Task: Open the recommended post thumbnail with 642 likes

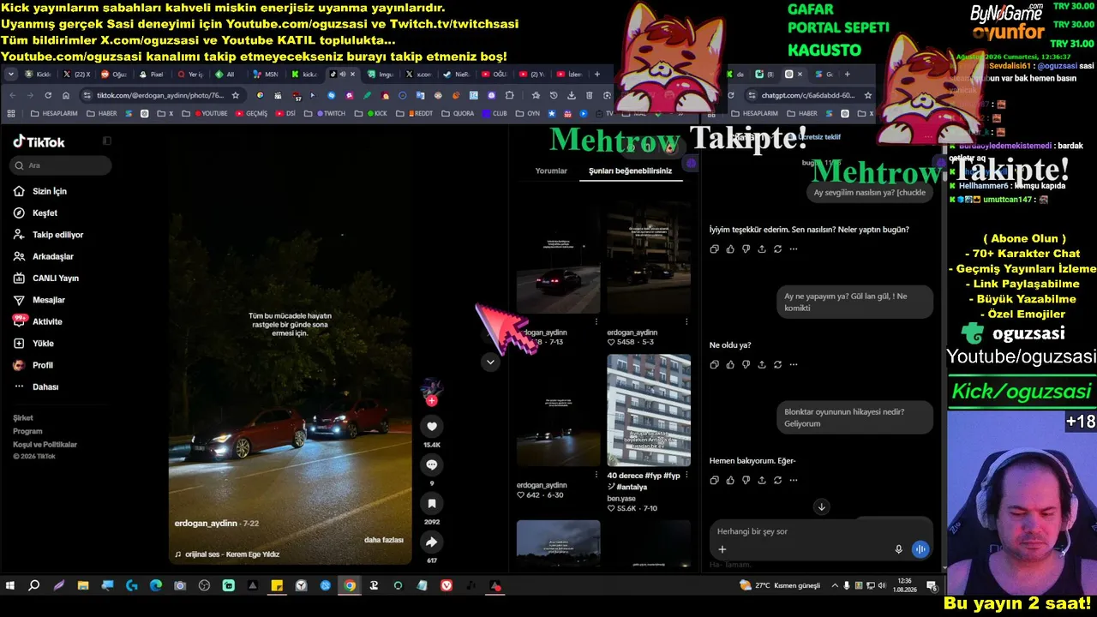Action: click(558, 410)
